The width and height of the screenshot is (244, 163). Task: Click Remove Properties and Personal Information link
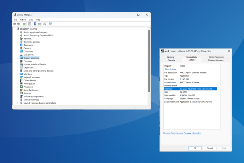[182, 133]
